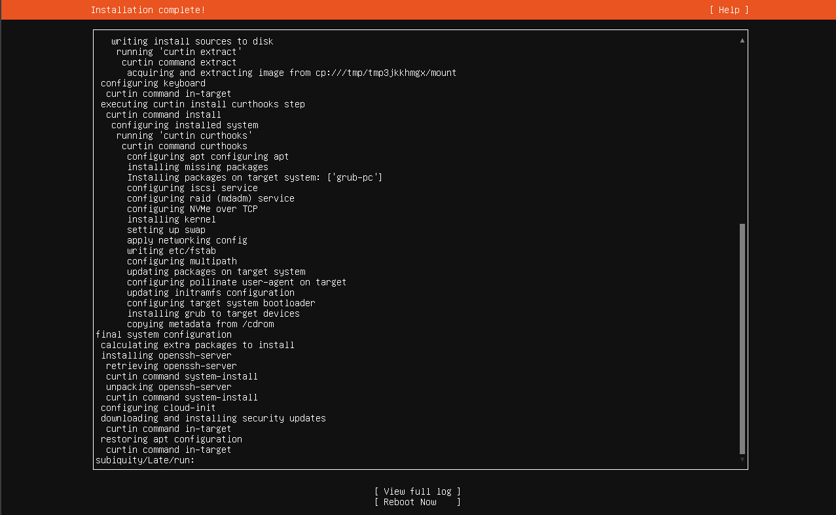This screenshot has width=836, height=515.
Task: Click the View full log button
Action: [417, 491]
